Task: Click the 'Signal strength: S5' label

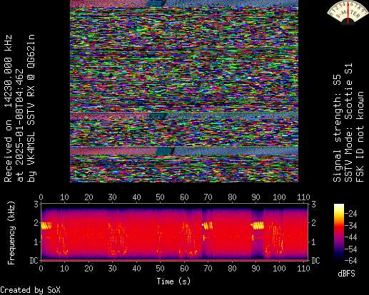Action: tap(337, 128)
